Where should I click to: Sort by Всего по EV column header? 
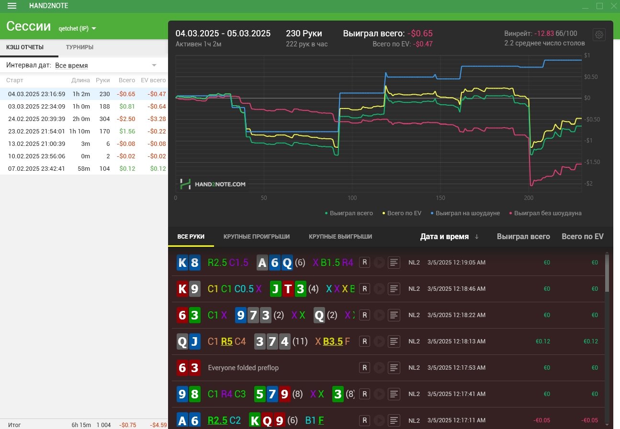click(x=583, y=236)
